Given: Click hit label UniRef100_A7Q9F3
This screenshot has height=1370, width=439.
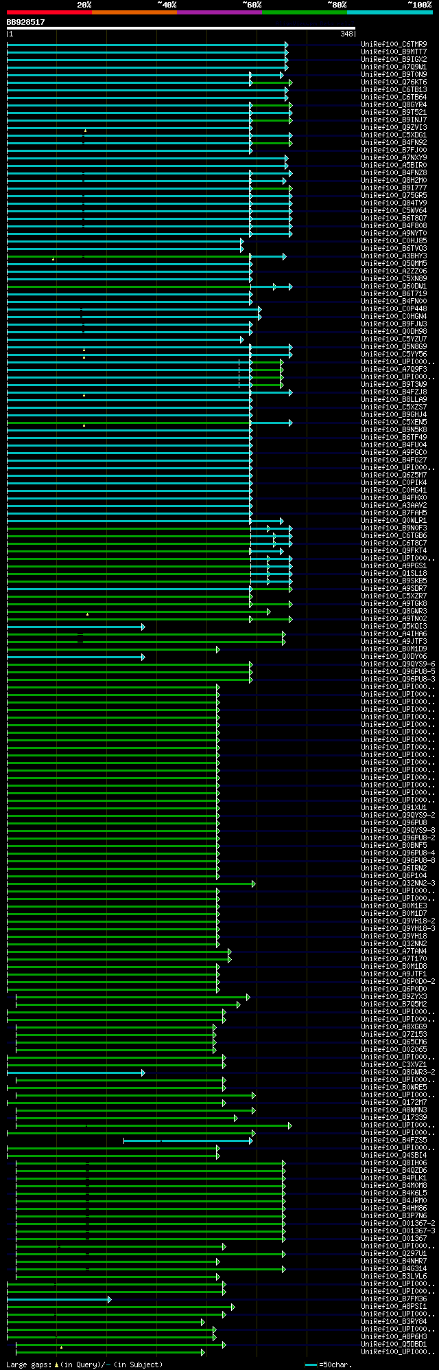Looking at the screenshot, I should pos(394,369).
